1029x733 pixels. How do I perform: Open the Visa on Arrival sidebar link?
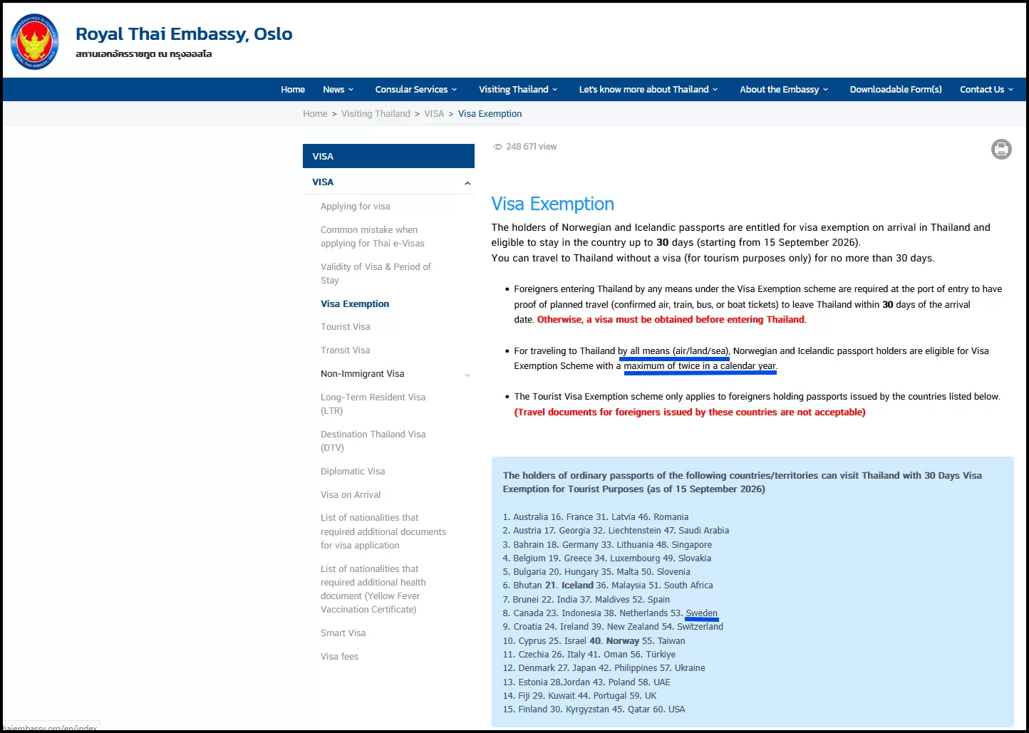point(351,495)
